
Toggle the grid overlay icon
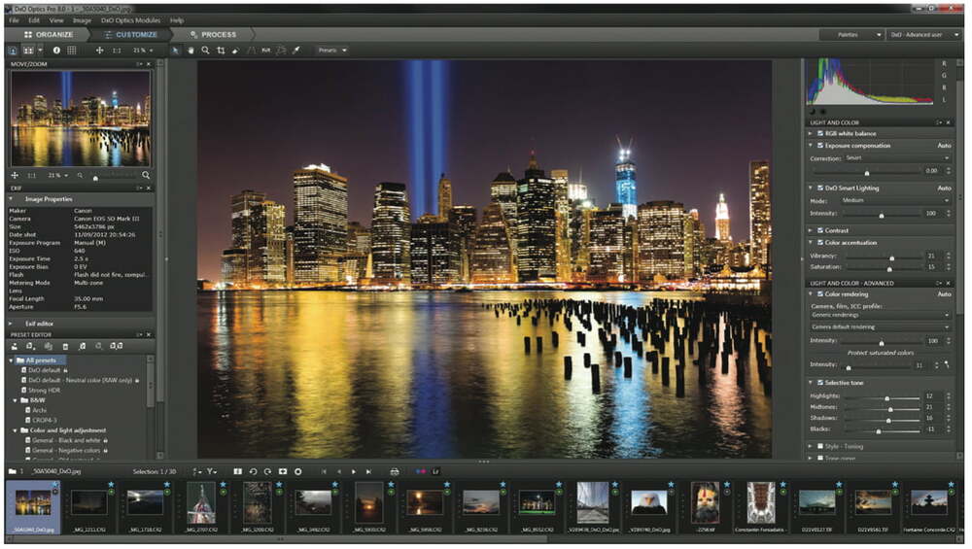(71, 50)
